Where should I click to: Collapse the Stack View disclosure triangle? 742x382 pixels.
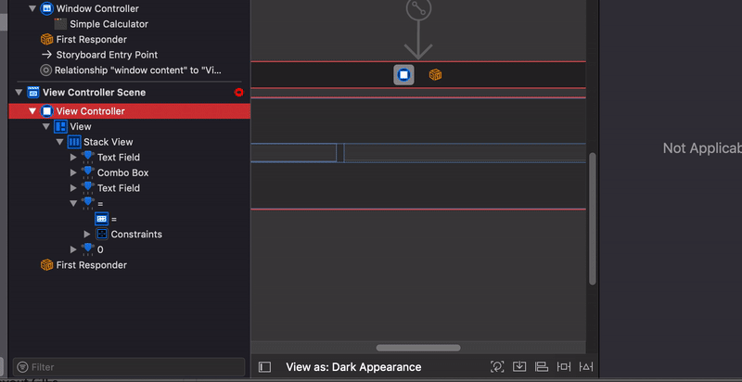59,142
